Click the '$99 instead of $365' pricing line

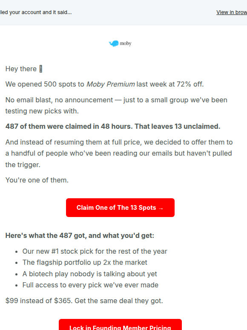[84, 301]
